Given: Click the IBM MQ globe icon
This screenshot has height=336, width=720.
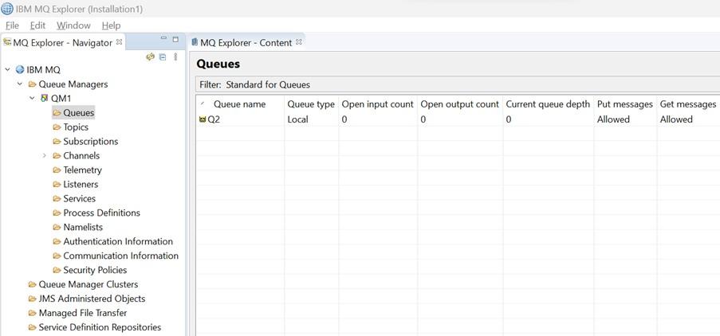Looking at the screenshot, I should 20,70.
